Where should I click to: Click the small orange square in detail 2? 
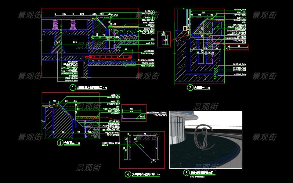click(x=185, y=28)
